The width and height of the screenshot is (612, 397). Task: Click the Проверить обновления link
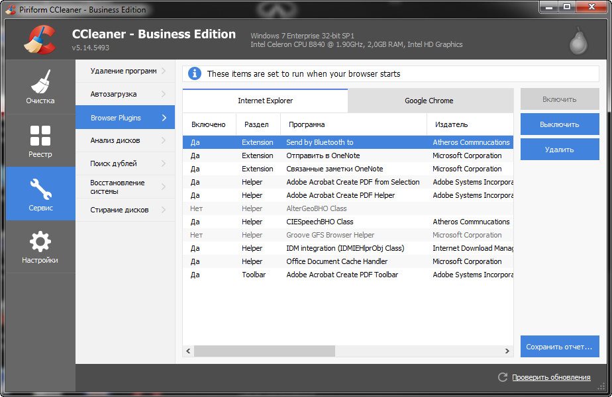tap(551, 377)
